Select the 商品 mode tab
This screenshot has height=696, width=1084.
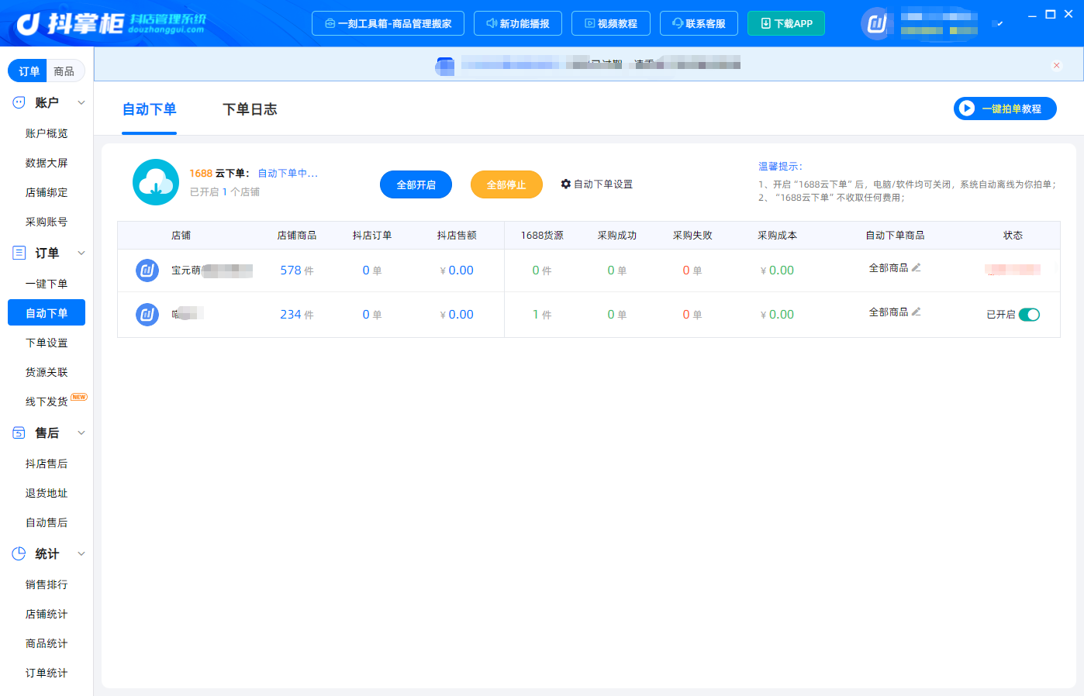click(64, 71)
